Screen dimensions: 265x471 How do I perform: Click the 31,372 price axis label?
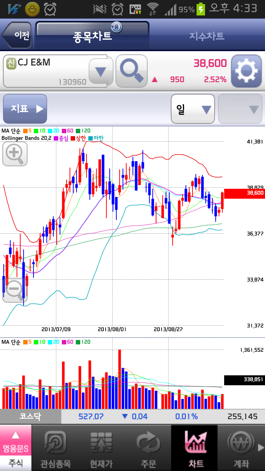point(255,326)
